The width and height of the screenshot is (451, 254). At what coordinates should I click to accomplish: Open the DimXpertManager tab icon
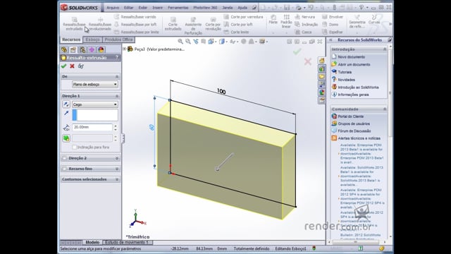tap(92, 50)
